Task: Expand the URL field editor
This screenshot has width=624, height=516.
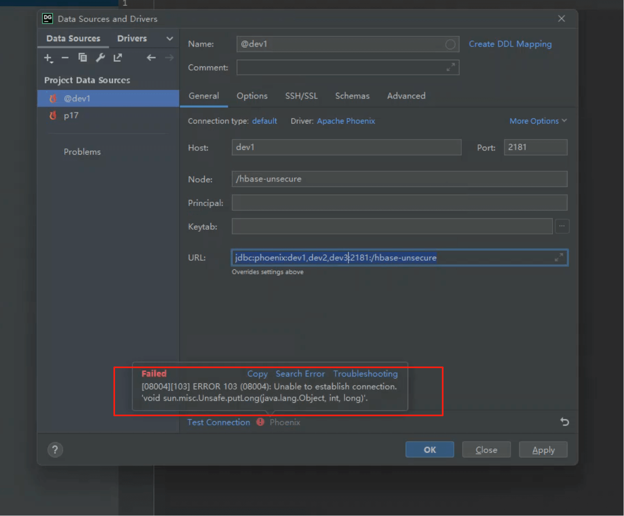Action: (559, 258)
